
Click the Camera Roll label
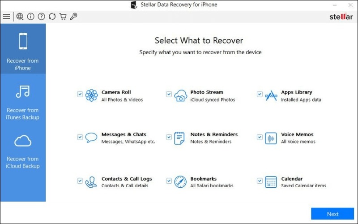(x=116, y=92)
